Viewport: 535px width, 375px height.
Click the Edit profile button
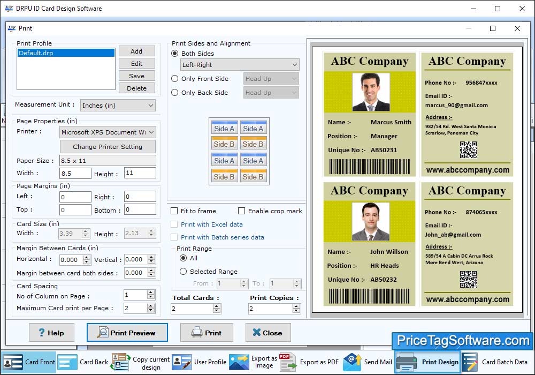pos(136,64)
